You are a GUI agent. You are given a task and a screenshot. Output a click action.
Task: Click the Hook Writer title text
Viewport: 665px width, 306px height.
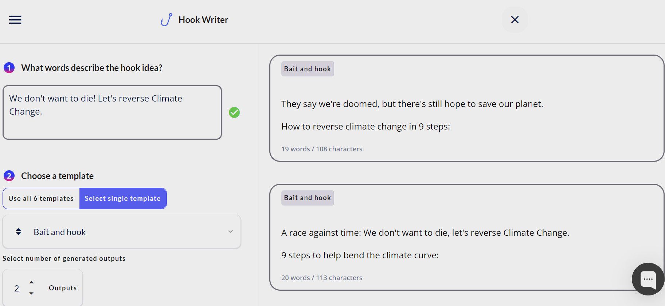[203, 20]
